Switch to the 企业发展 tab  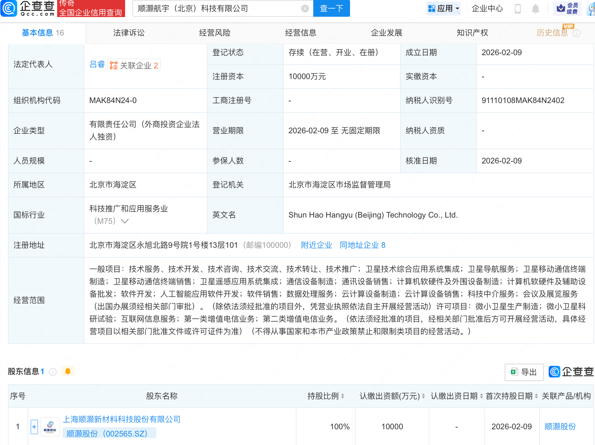click(x=386, y=33)
